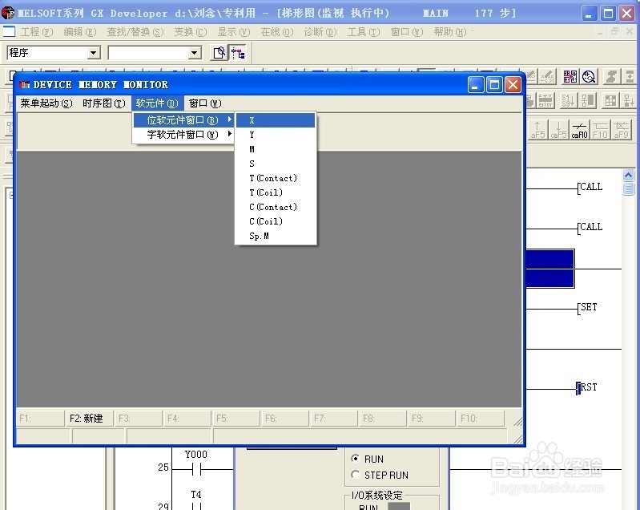Viewport: 640px width, 510px height.
Task: Select the RUN radio button
Action: click(x=355, y=459)
